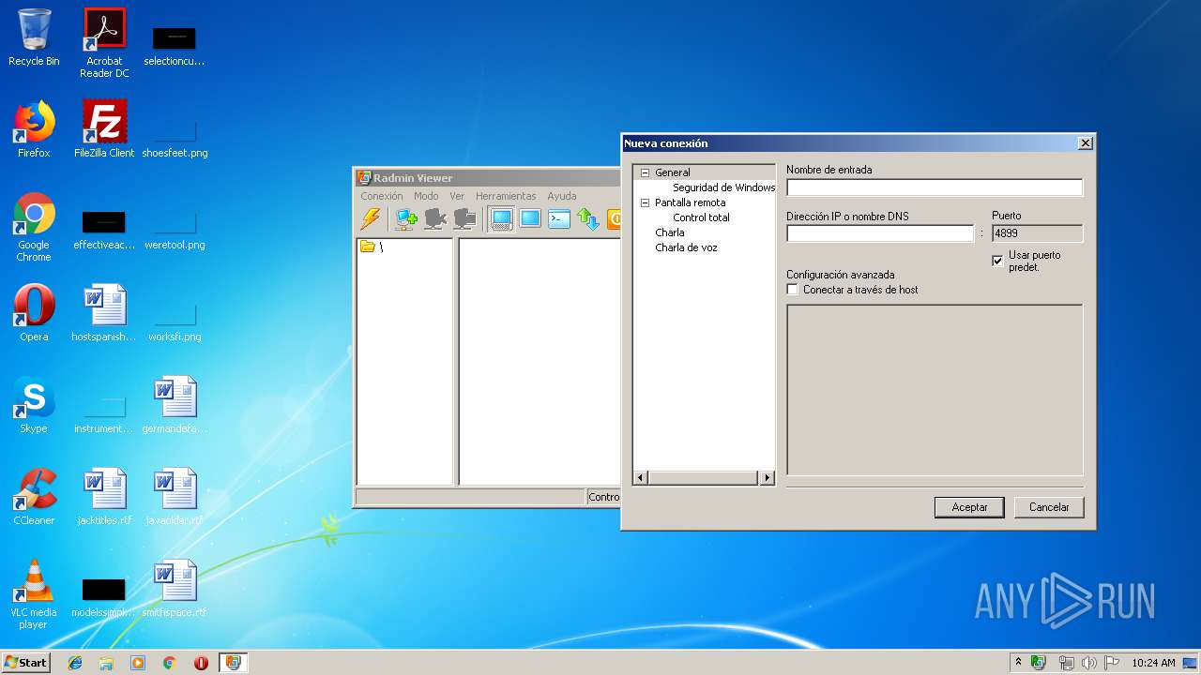Select File Transfer green-blue arrows icon
1201x675 pixels.
[x=588, y=218]
